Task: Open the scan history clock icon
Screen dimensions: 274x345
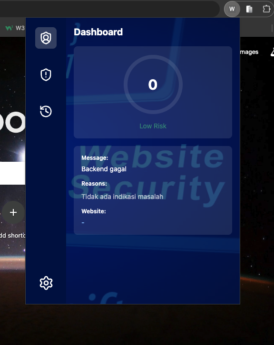Action: [x=46, y=111]
